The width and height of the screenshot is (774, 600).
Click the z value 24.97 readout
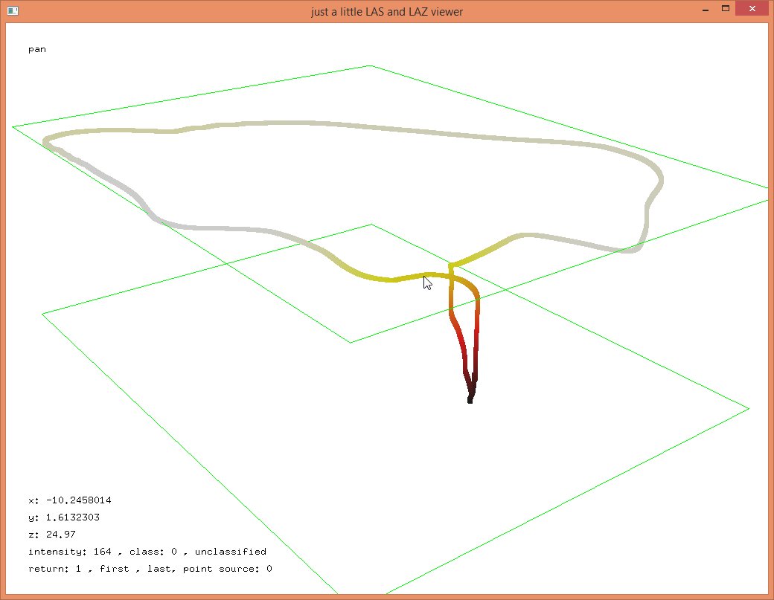point(52,535)
